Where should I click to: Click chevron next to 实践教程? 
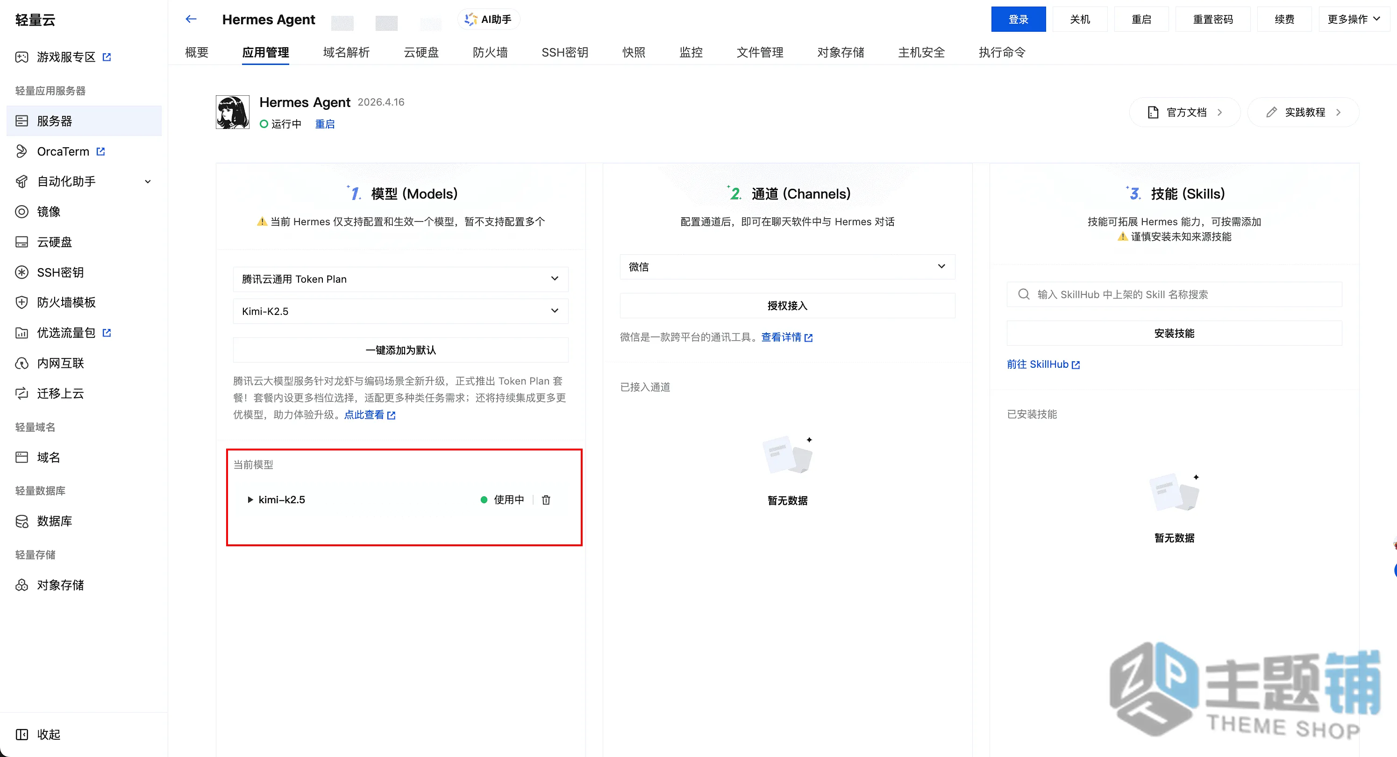tap(1339, 112)
